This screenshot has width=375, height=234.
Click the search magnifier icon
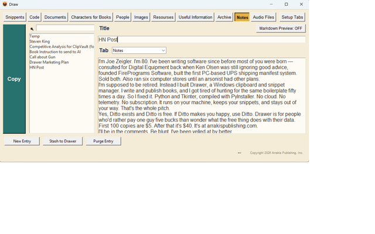(x=32, y=29)
